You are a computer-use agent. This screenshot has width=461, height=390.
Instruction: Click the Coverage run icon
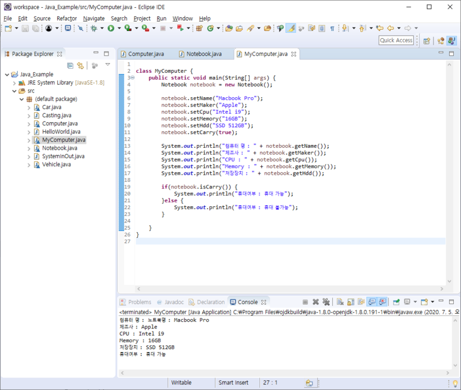pos(128,28)
